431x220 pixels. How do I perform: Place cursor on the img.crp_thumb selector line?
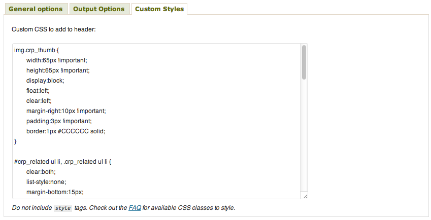tap(37, 50)
